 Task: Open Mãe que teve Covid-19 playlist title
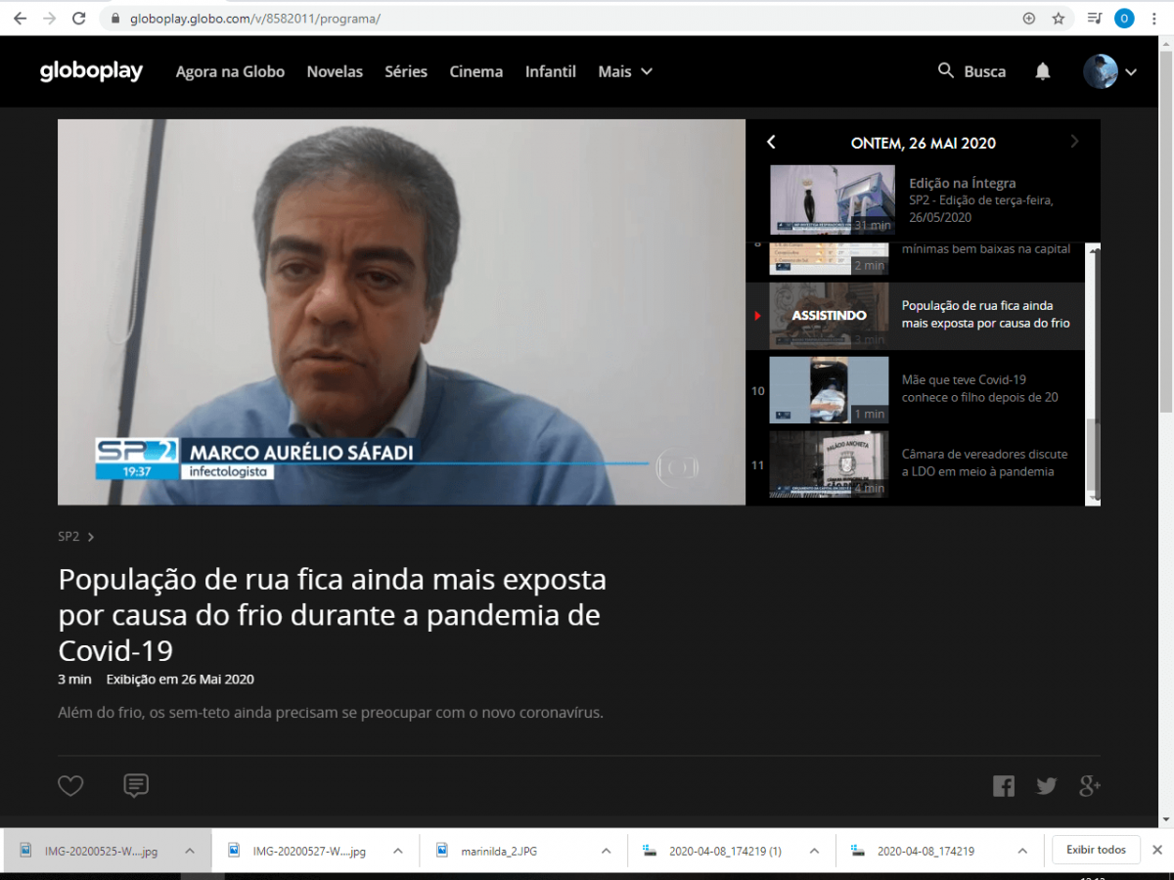pos(979,388)
